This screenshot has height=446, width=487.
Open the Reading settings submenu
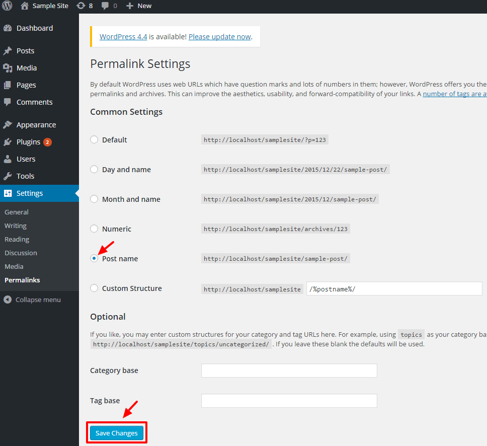17,239
